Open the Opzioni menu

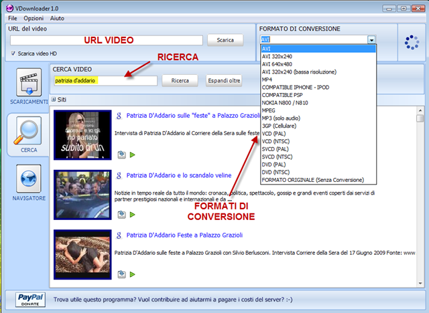click(x=34, y=18)
